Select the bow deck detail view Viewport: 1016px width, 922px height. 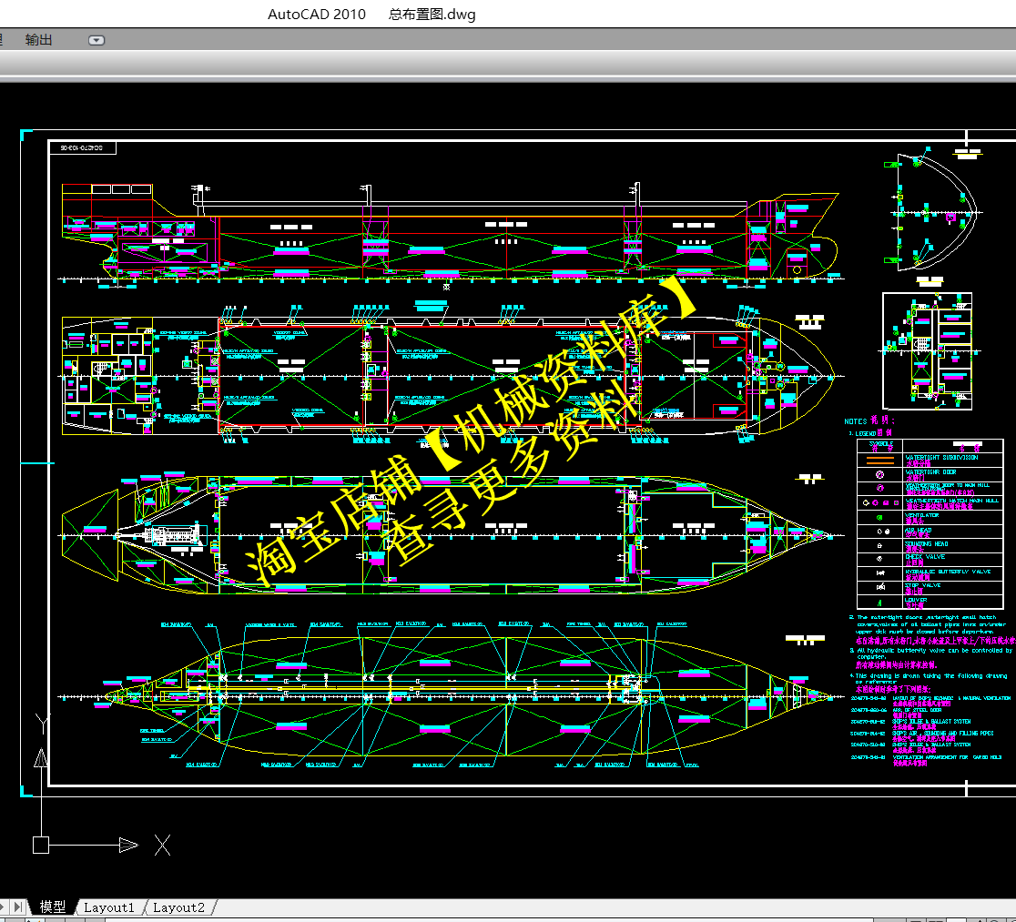[933, 212]
